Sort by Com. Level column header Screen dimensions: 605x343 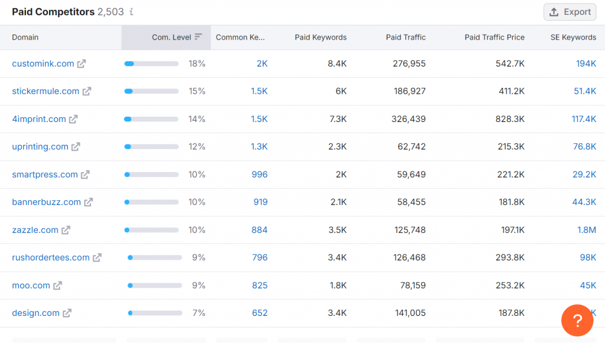click(x=171, y=37)
